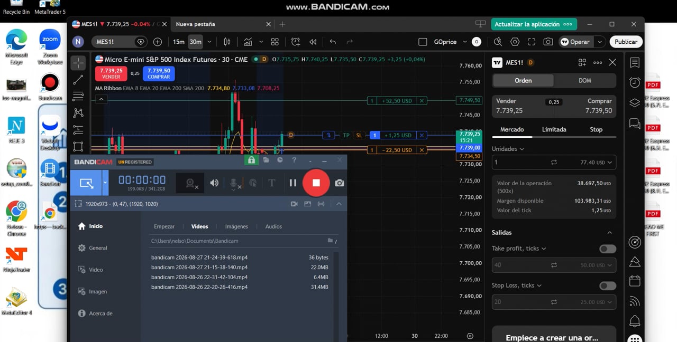Viewport: 677px width, 342px height.
Task: Start bar replay mode
Action: point(313,42)
